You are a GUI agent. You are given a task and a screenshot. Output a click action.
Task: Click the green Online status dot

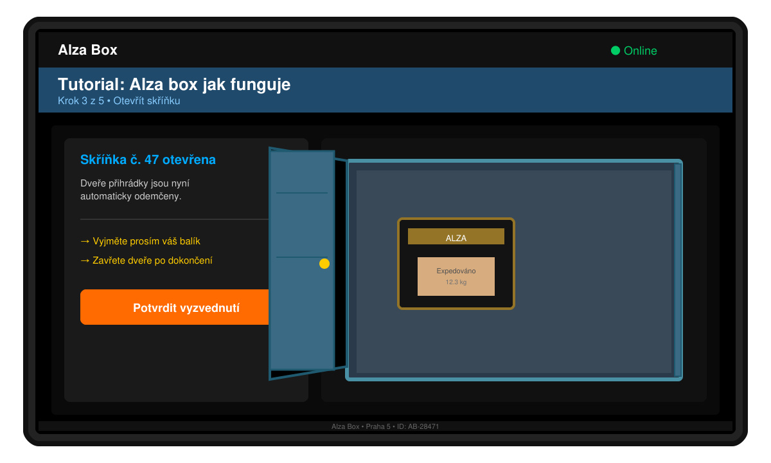pos(616,51)
